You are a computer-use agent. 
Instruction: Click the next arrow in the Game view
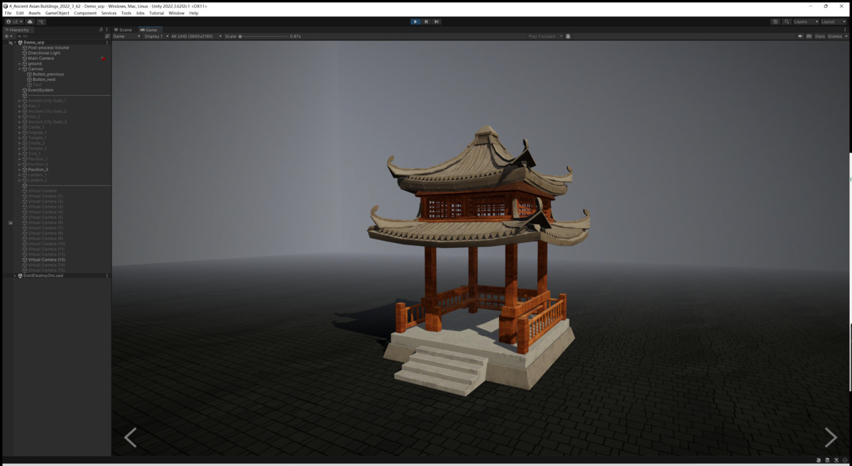point(829,438)
